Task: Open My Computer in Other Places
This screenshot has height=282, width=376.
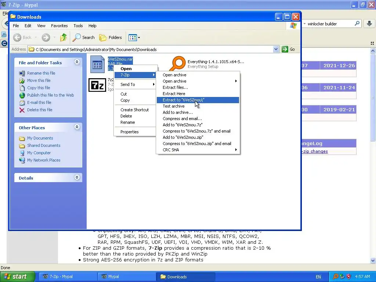Action: pos(39,153)
